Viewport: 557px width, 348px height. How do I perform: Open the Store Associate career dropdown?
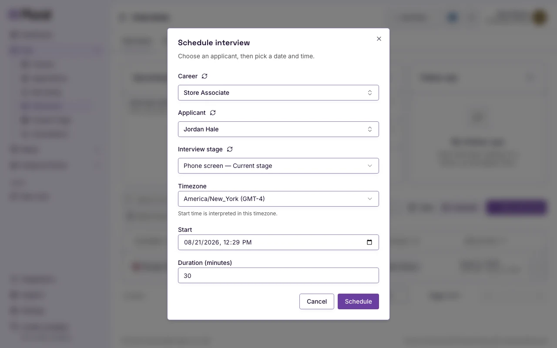pyautogui.click(x=278, y=93)
